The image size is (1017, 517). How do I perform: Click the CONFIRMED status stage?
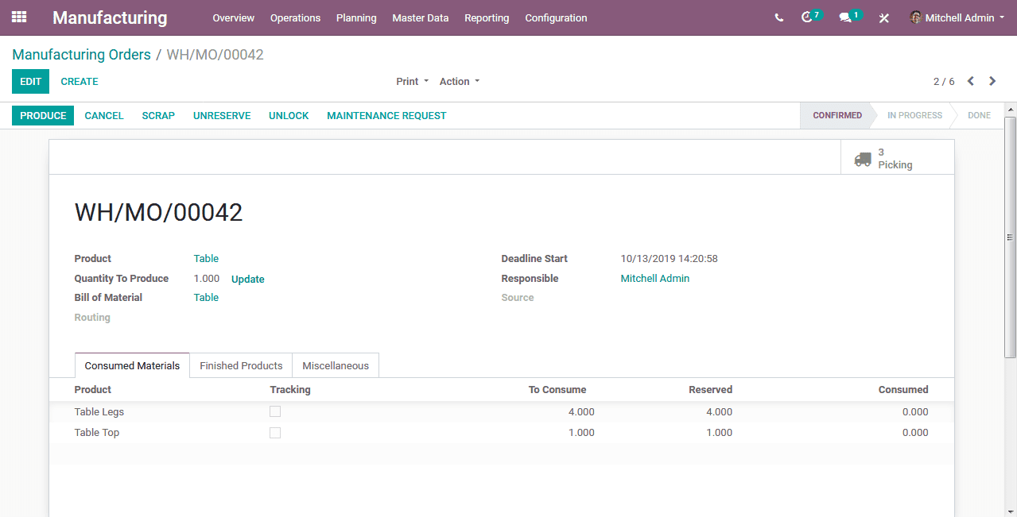tap(836, 115)
